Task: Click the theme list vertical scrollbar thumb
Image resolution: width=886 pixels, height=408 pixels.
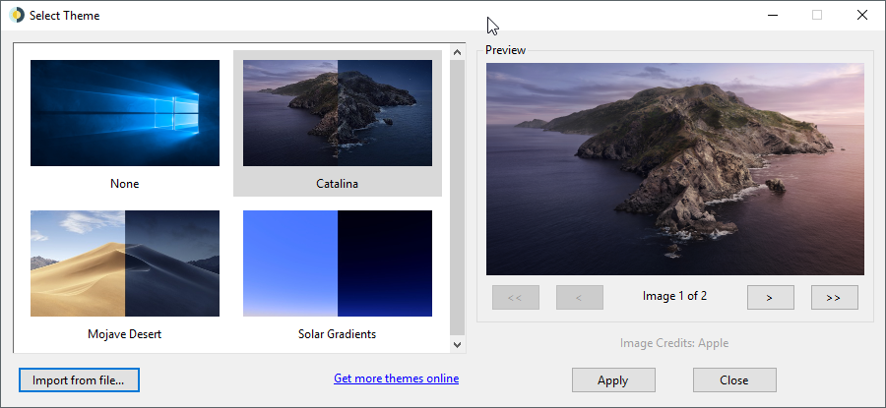Action: coord(457,198)
